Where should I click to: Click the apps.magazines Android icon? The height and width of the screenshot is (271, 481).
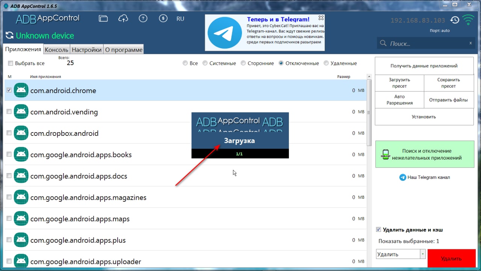21,197
